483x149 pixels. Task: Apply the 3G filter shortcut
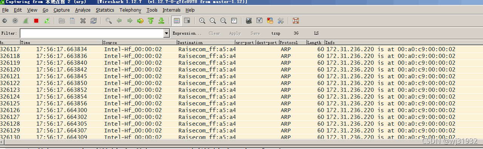click(296, 33)
